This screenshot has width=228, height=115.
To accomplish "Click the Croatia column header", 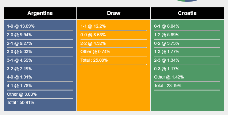I will click(x=187, y=13).
